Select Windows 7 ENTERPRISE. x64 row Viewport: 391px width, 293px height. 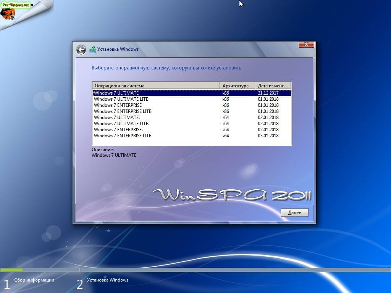tap(192, 130)
